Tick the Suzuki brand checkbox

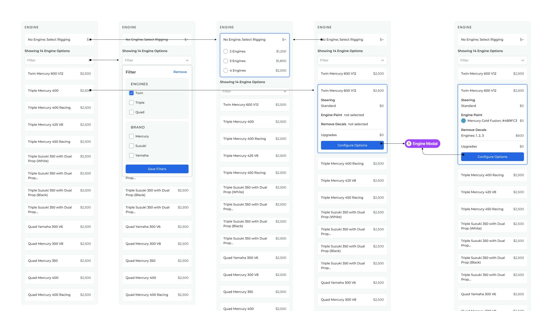tap(131, 146)
